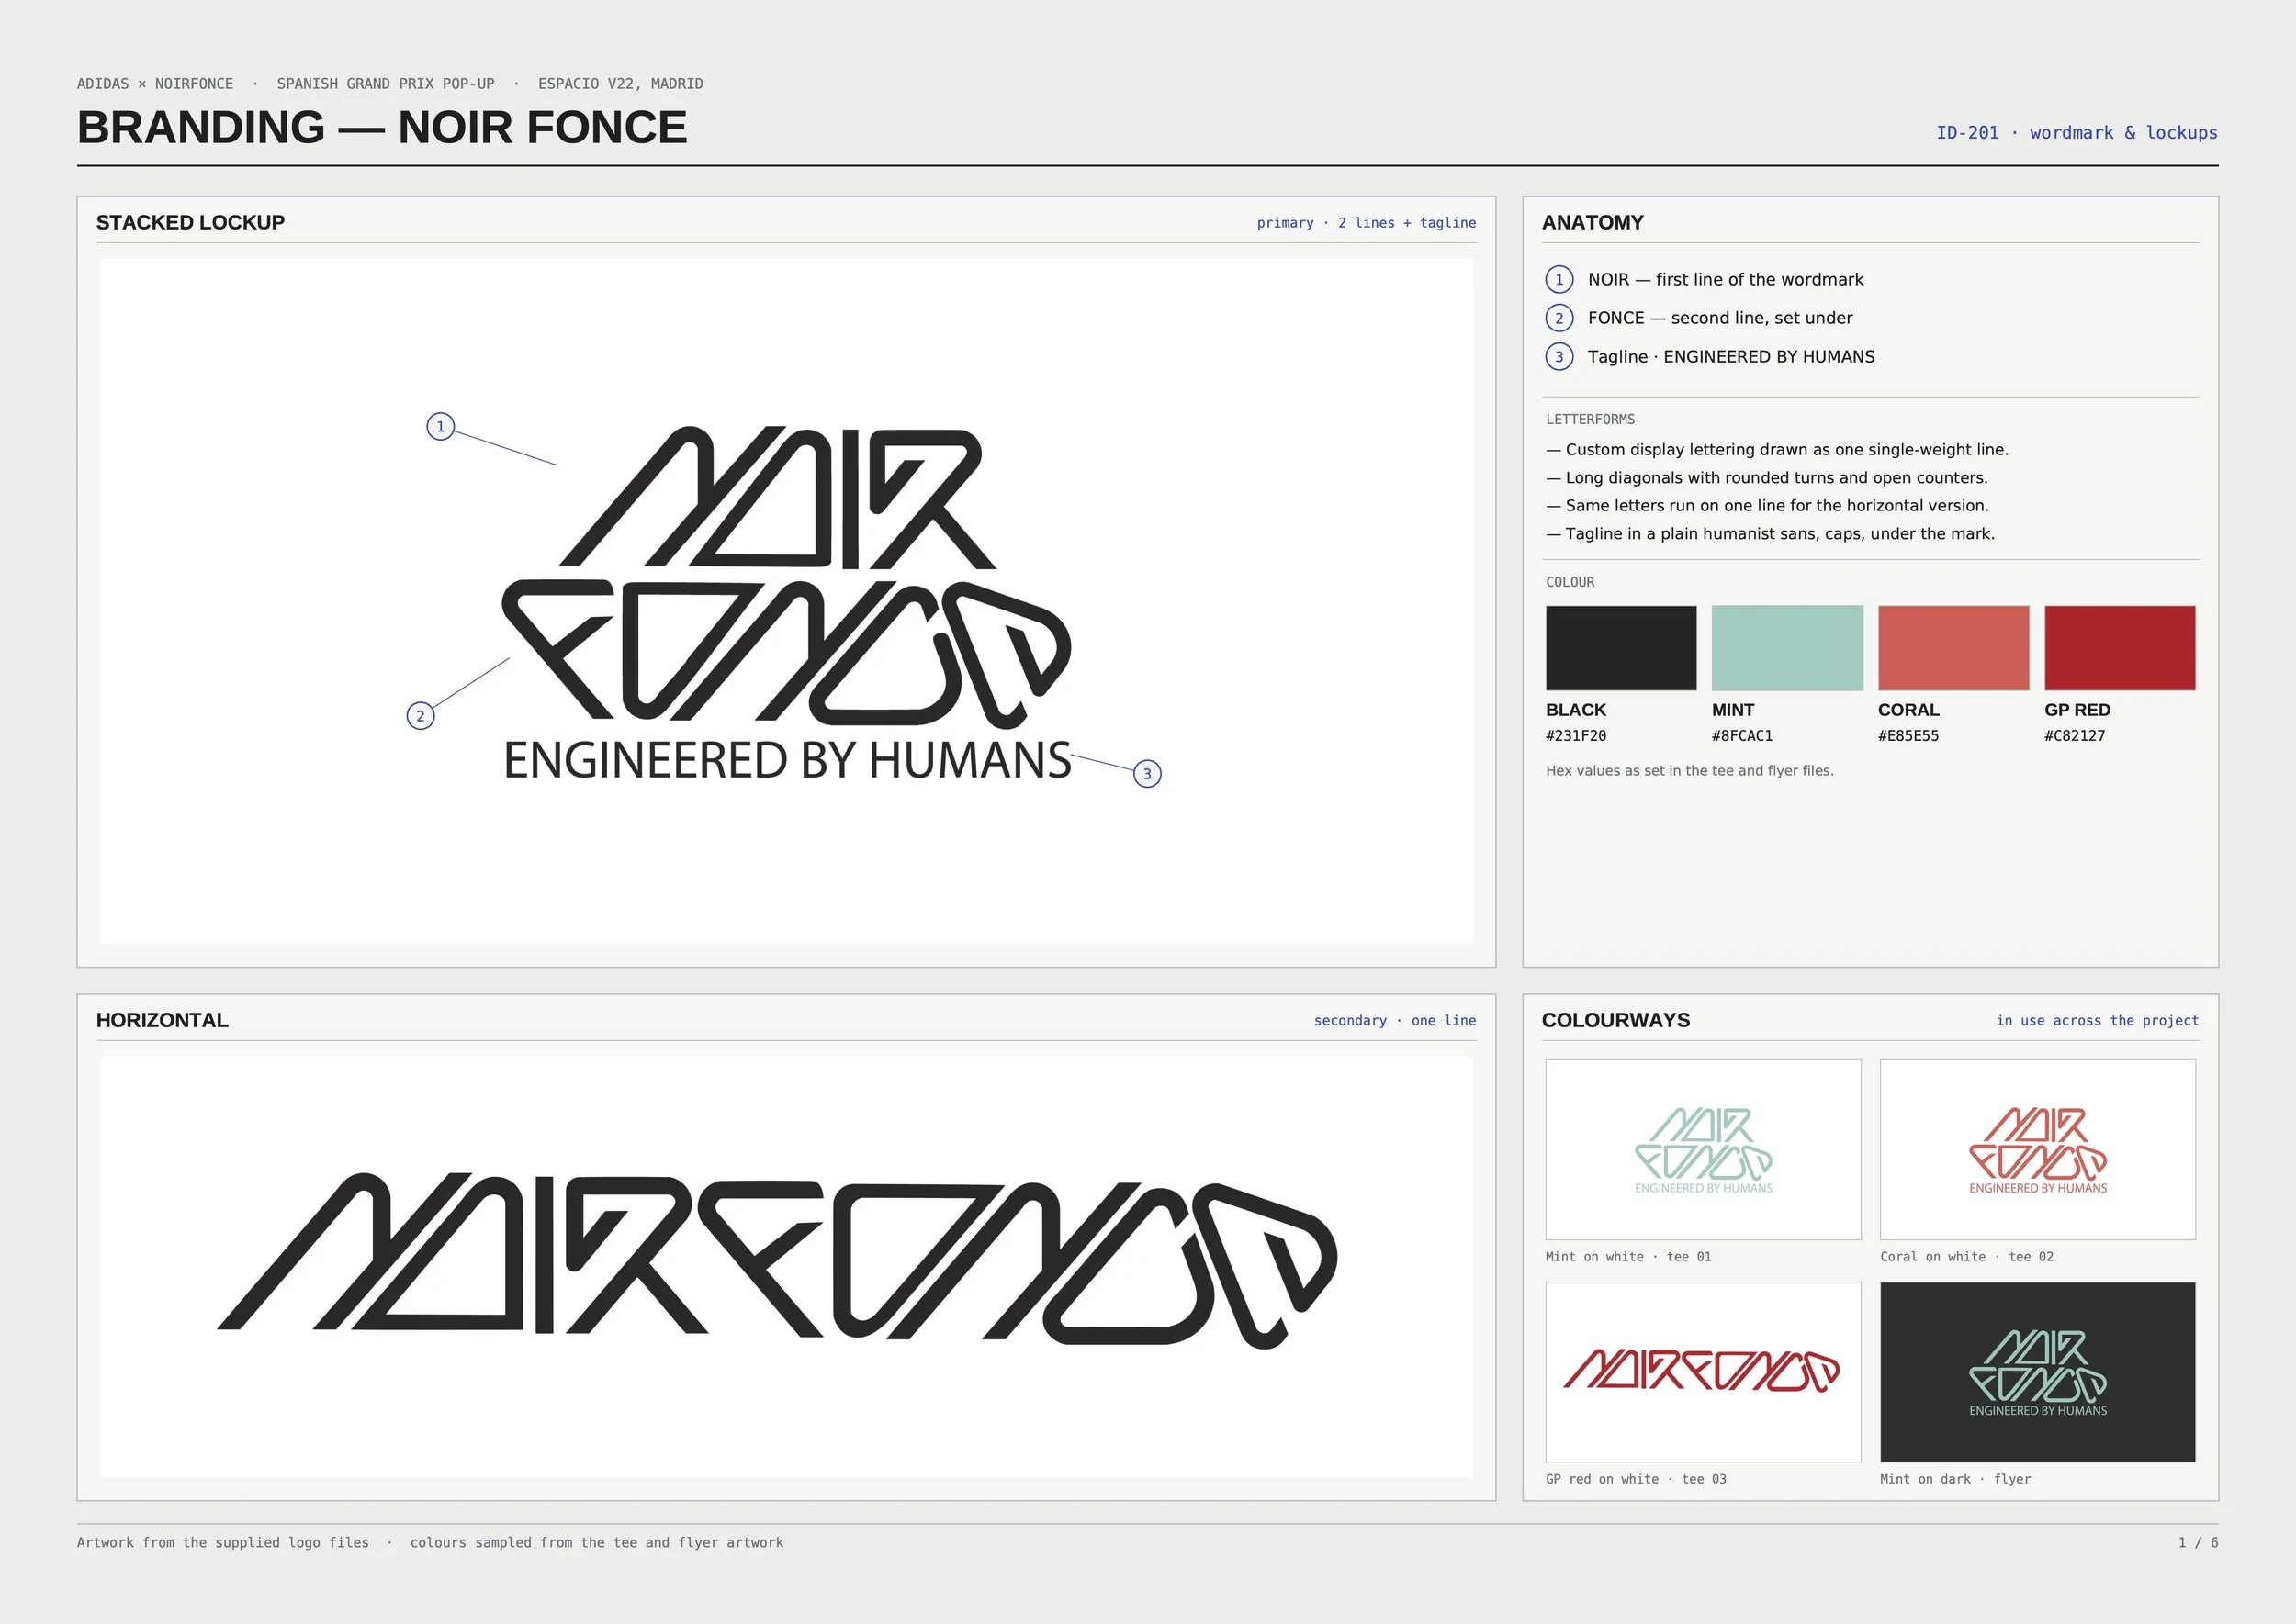This screenshot has width=2296, height=1624.
Task: Click the 'in use across the project' note
Action: point(2097,1021)
